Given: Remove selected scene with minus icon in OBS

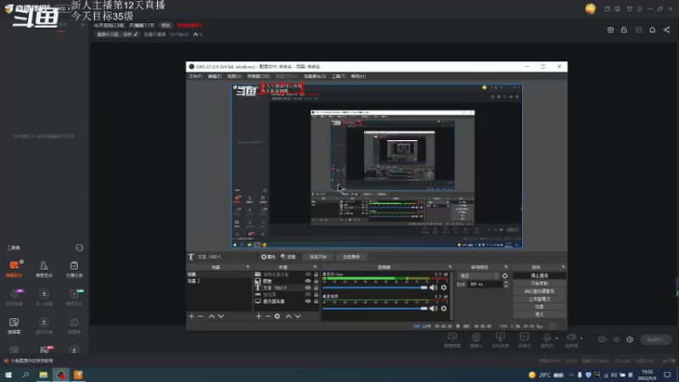Looking at the screenshot, I should [x=200, y=316].
